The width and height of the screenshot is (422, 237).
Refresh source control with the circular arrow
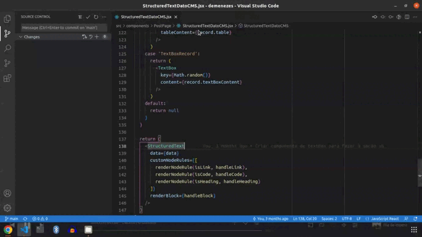(x=96, y=17)
